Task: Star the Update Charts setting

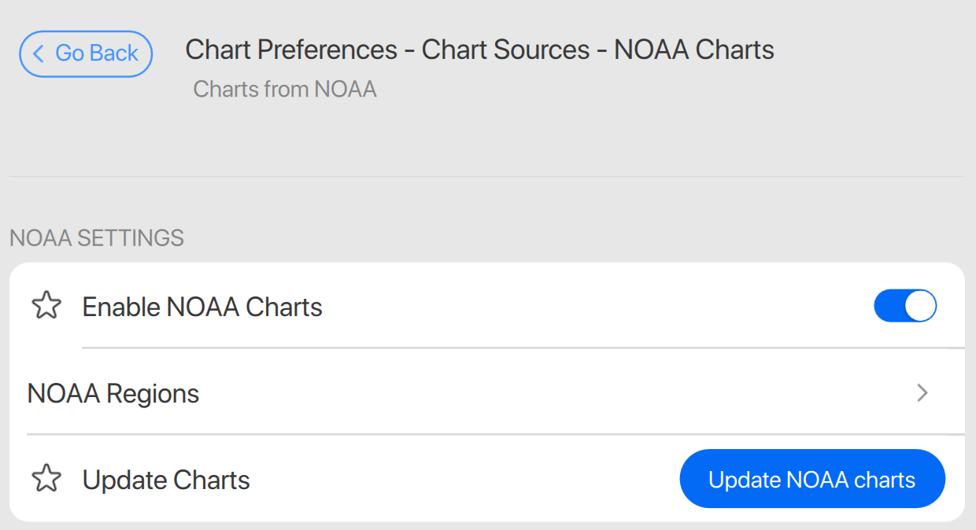Action: (x=46, y=479)
